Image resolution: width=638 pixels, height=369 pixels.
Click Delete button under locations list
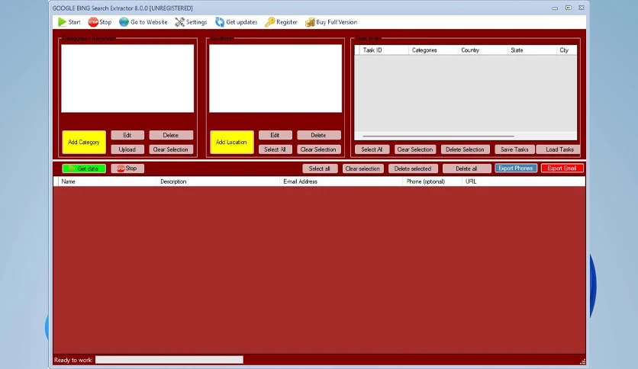[x=318, y=135]
